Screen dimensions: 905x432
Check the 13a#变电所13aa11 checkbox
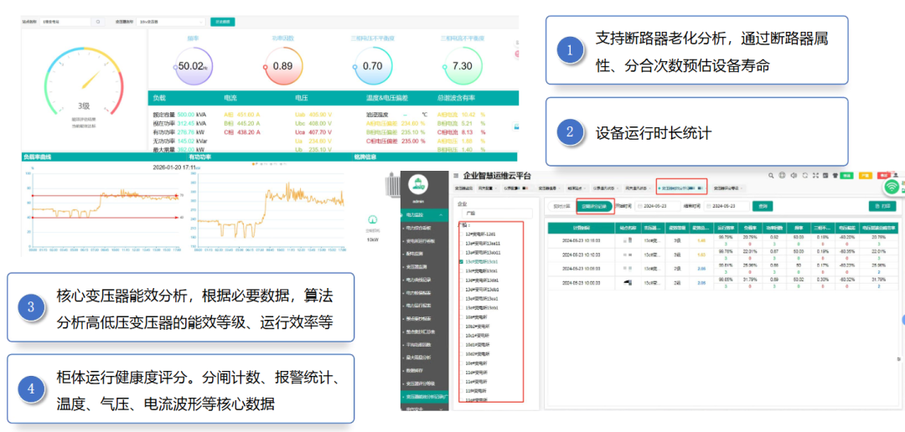click(x=460, y=244)
